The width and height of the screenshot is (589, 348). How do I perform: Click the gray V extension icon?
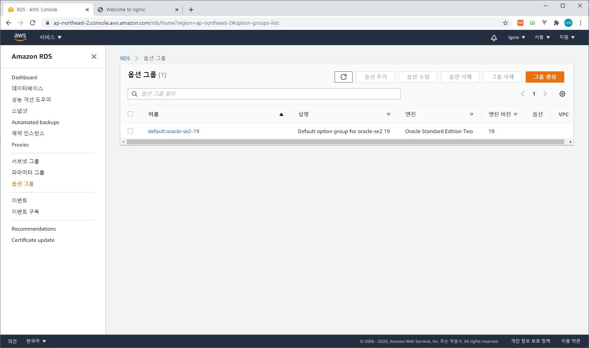(x=544, y=23)
